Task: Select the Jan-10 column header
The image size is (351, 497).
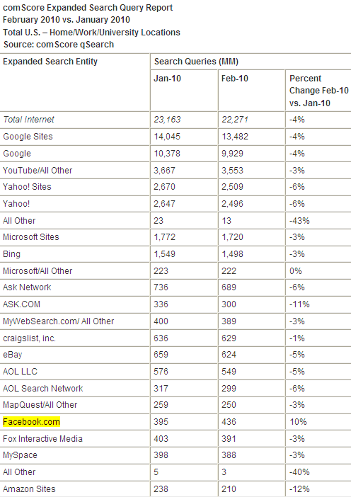Action: [x=167, y=79]
